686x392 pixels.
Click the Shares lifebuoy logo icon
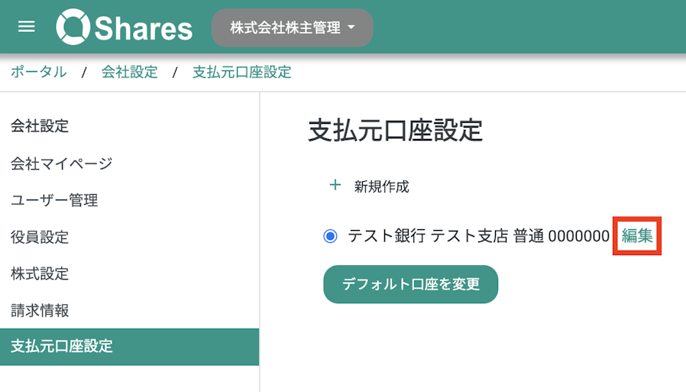[73, 27]
